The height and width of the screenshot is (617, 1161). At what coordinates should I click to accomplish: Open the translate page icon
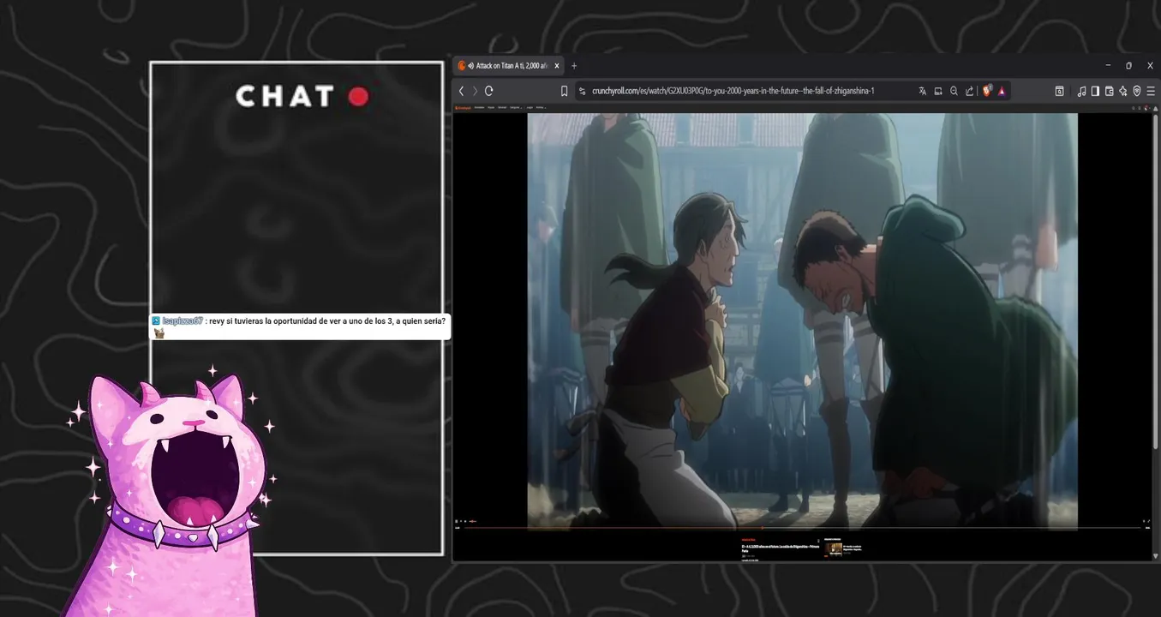click(923, 91)
